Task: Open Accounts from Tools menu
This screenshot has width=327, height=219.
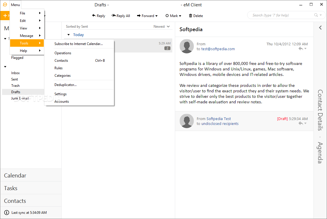Action: coord(79,102)
